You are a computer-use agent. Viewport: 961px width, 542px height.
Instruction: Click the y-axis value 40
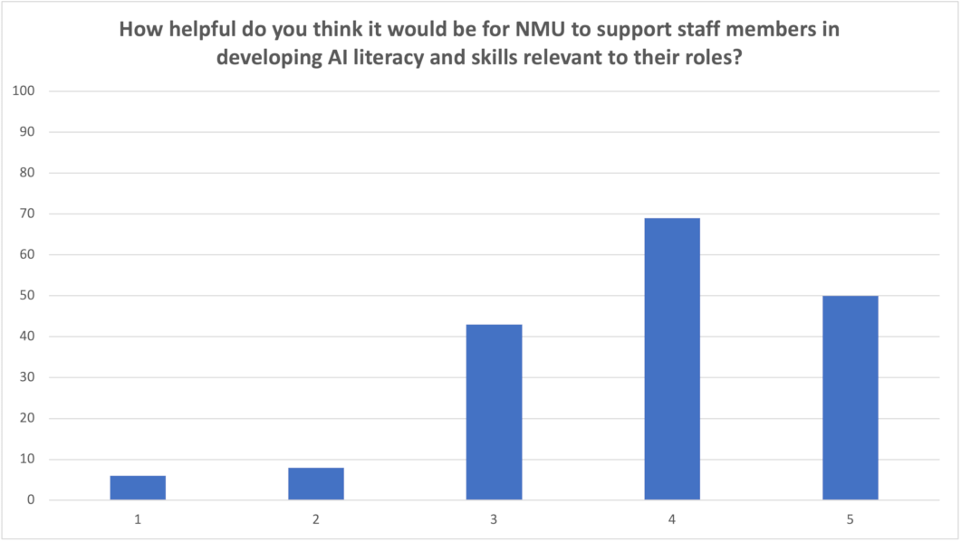26,337
